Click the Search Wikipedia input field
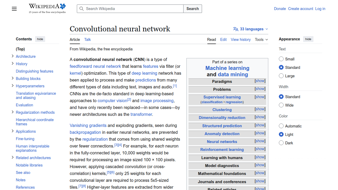The width and height of the screenshot is (338, 190). (130, 9)
